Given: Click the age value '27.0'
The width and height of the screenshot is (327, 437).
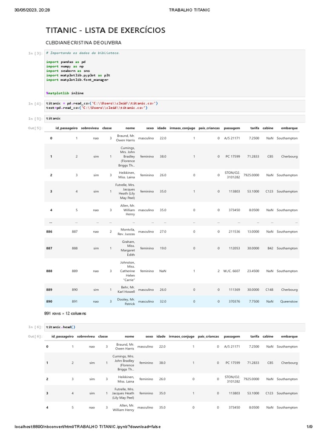Looking at the screenshot, I should click(163, 232).
